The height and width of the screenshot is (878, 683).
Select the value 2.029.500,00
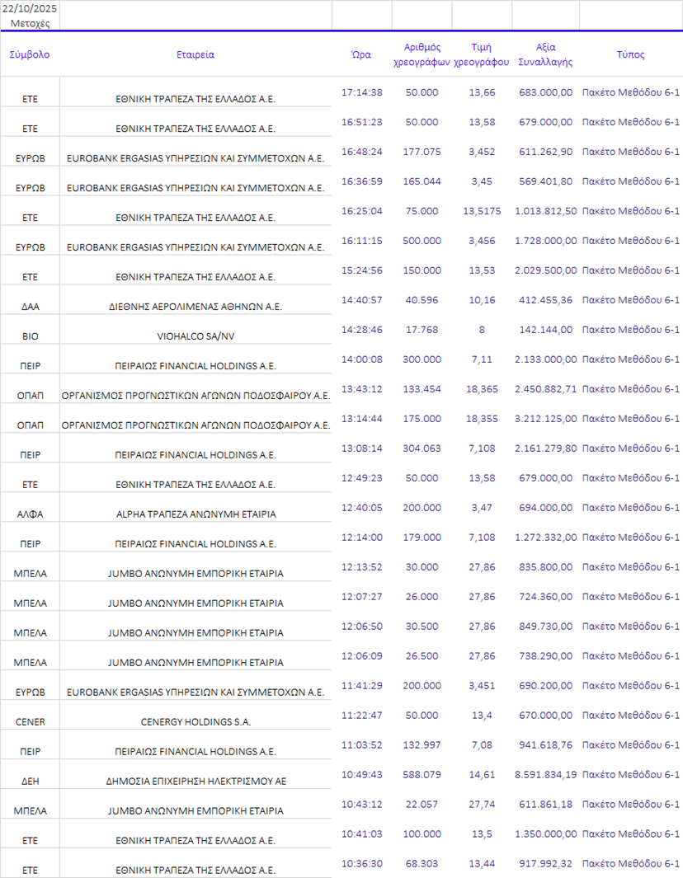[546, 270]
